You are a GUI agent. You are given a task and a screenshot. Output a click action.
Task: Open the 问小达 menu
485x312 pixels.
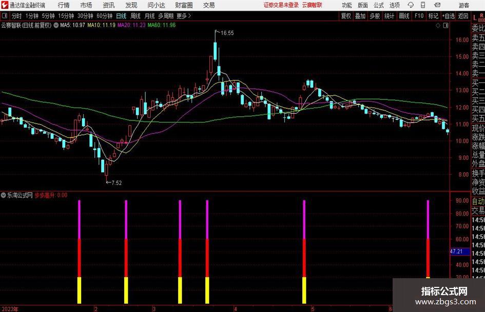156,5
